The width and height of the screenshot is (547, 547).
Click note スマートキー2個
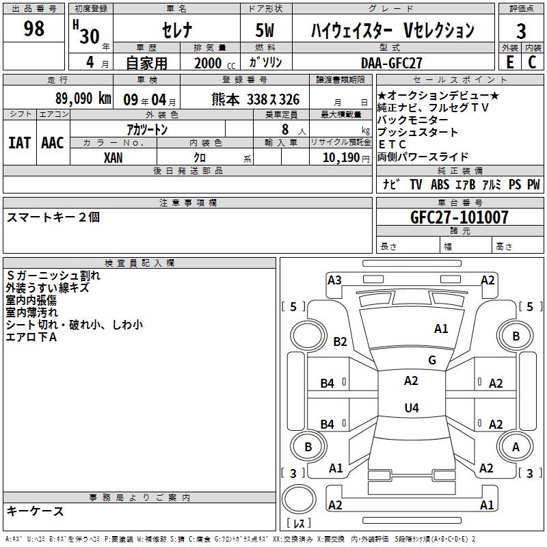[53, 217]
